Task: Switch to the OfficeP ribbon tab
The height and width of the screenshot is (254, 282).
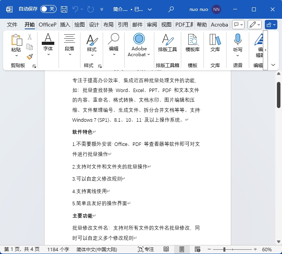Action: 48,25
